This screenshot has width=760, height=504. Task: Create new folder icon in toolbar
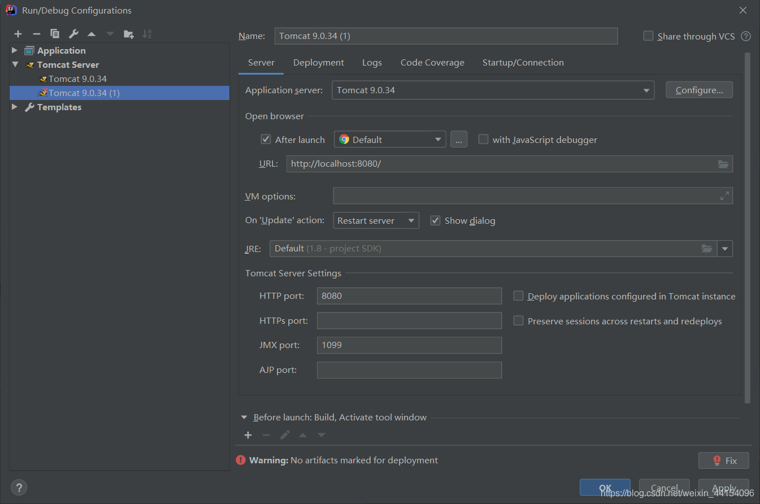click(x=129, y=34)
